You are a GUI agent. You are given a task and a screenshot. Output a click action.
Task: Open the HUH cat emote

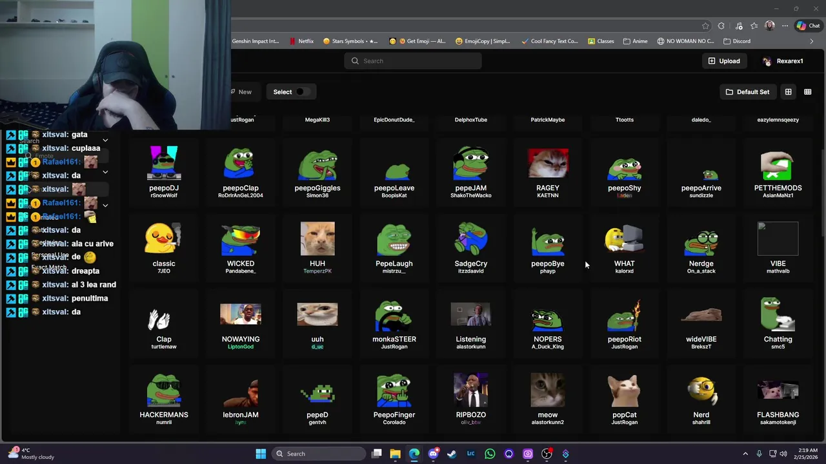pos(317,238)
